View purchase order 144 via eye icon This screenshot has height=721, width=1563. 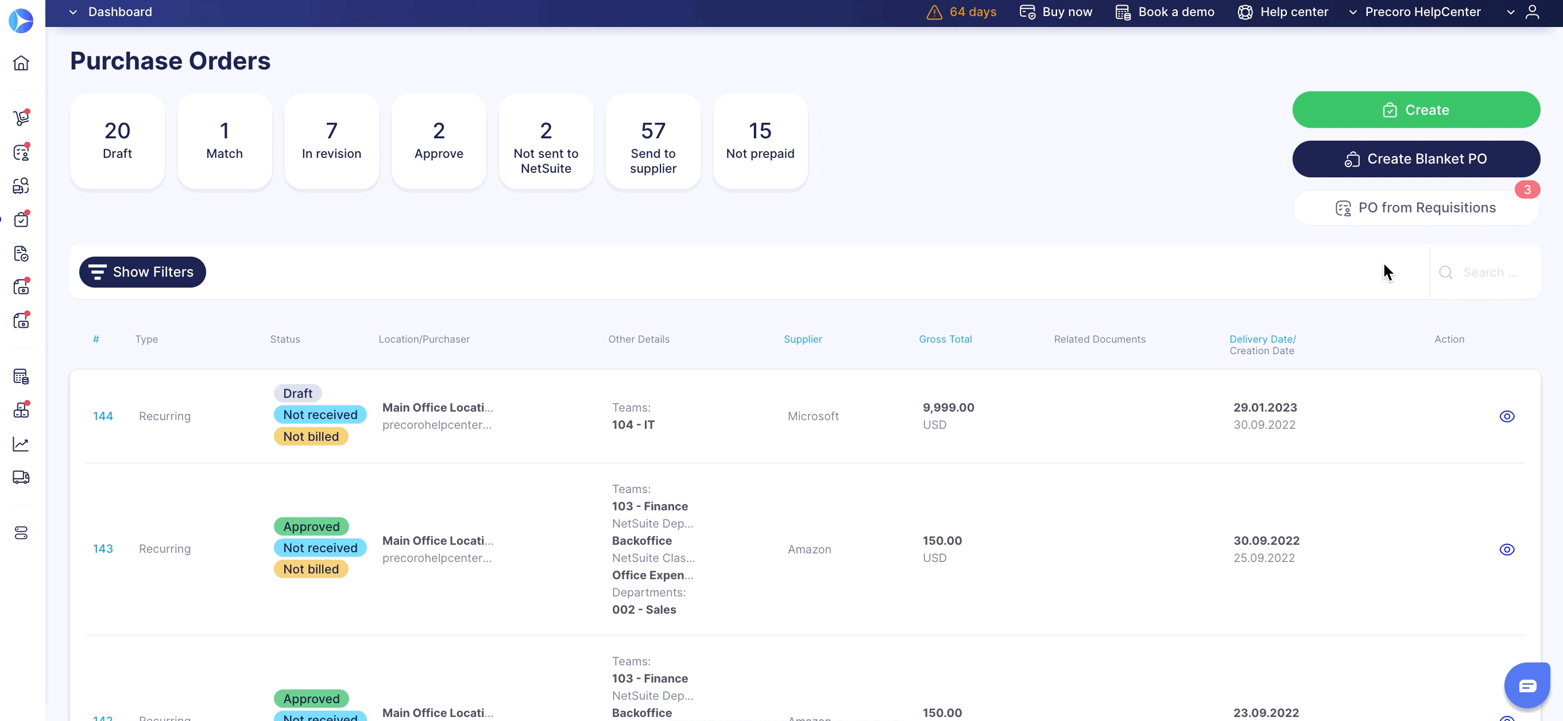(x=1507, y=417)
